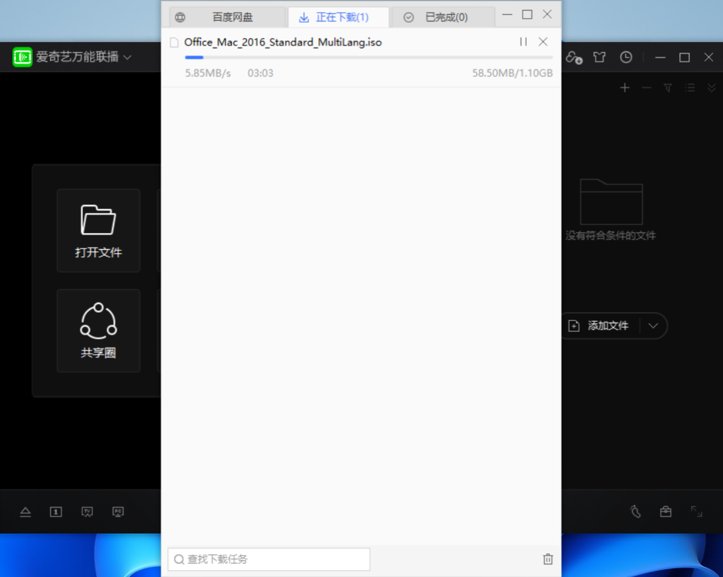
Task: Click the download progress bar
Action: (x=368, y=58)
